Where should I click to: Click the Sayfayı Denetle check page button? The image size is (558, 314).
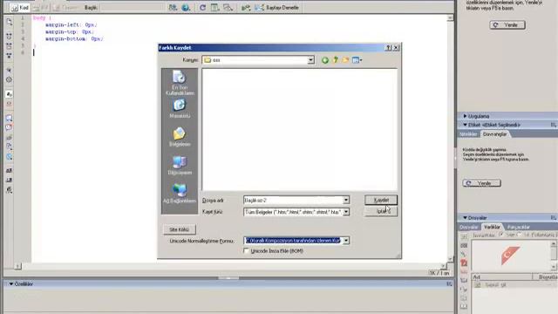click(x=277, y=8)
